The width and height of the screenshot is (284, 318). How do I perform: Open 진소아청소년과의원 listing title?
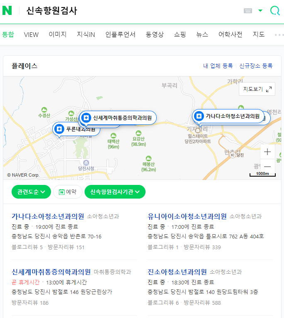[177, 272]
